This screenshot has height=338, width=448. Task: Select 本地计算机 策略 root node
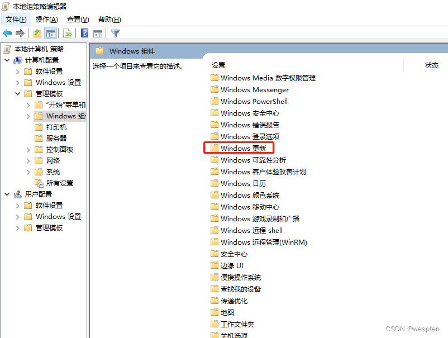tap(39, 49)
